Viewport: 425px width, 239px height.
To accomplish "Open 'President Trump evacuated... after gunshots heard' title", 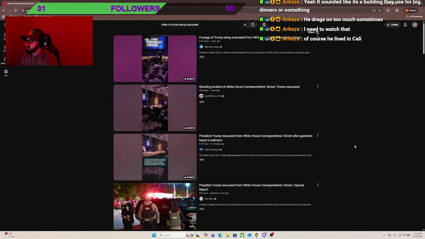I will pyautogui.click(x=255, y=138).
